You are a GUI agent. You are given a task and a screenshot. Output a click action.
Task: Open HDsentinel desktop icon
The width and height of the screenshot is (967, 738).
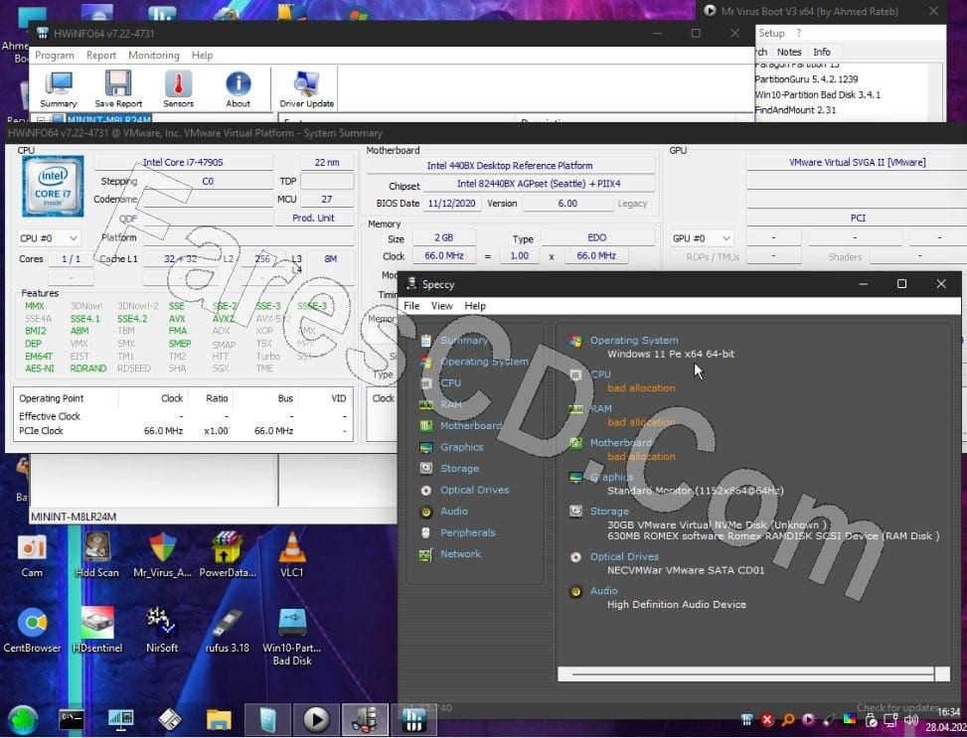(96, 630)
